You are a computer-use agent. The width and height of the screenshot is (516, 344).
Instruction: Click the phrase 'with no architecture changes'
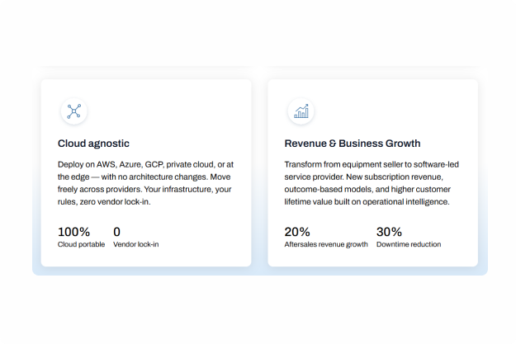coord(154,177)
